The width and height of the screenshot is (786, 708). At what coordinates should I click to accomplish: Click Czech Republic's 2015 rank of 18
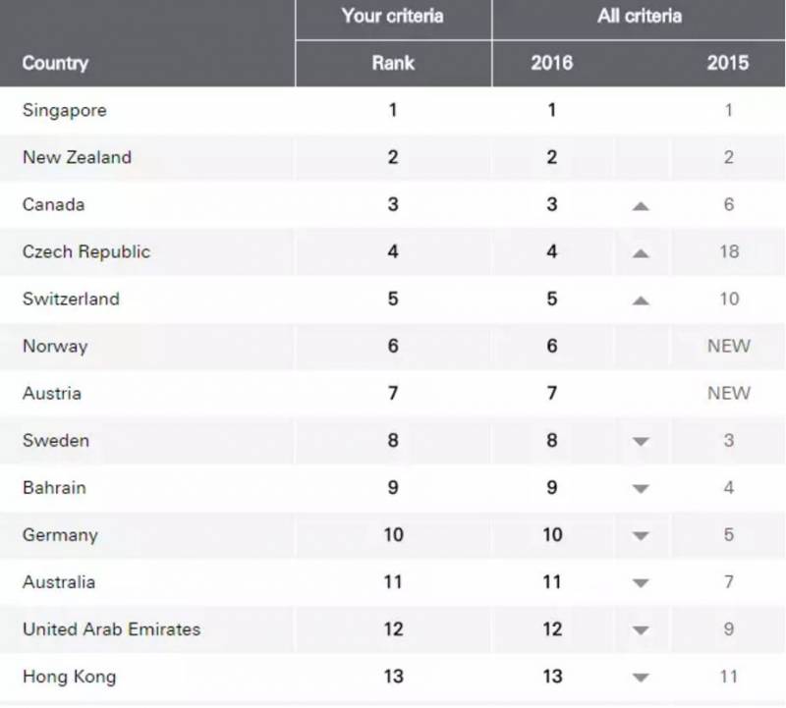[x=728, y=251]
